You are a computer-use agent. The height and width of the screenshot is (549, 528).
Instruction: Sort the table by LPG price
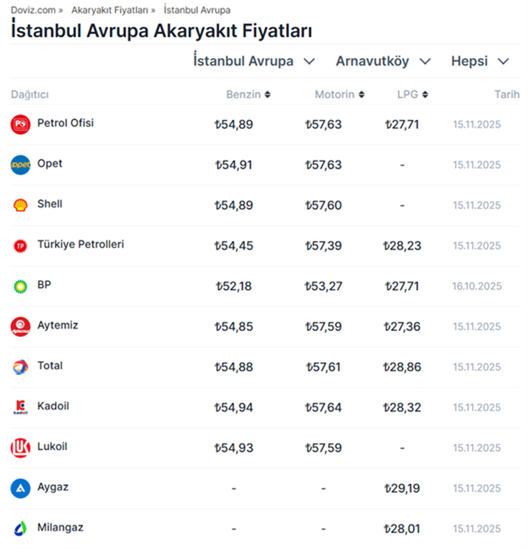[412, 95]
